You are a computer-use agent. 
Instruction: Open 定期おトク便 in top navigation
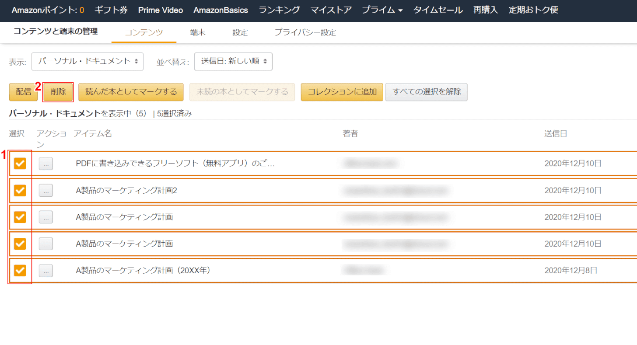tap(533, 10)
